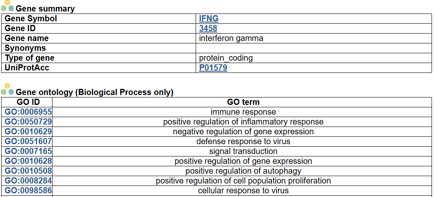The height and width of the screenshot is (197, 434).
Task: Click the hexagon icon beside Gene ontology
Action: coord(7,90)
